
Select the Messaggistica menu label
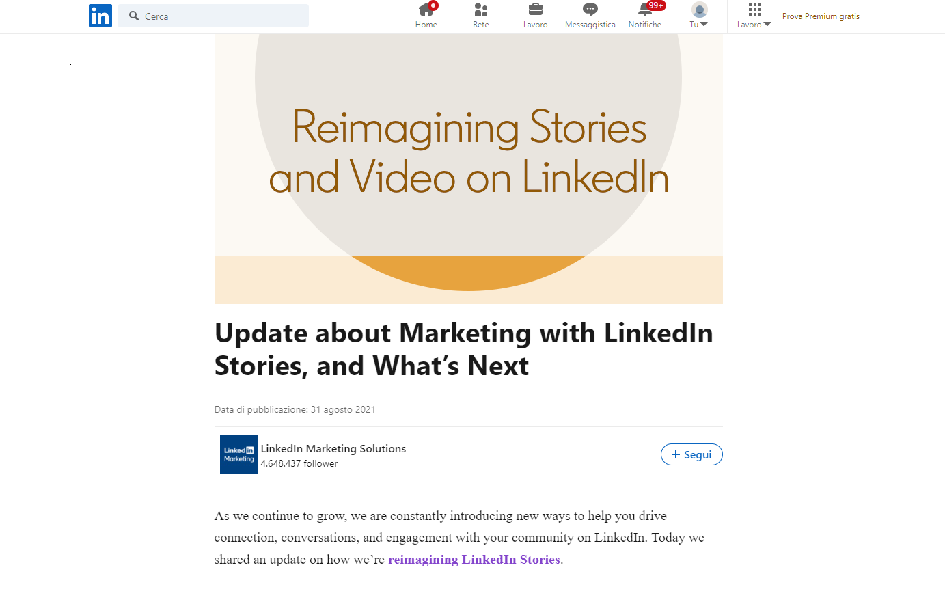[590, 25]
